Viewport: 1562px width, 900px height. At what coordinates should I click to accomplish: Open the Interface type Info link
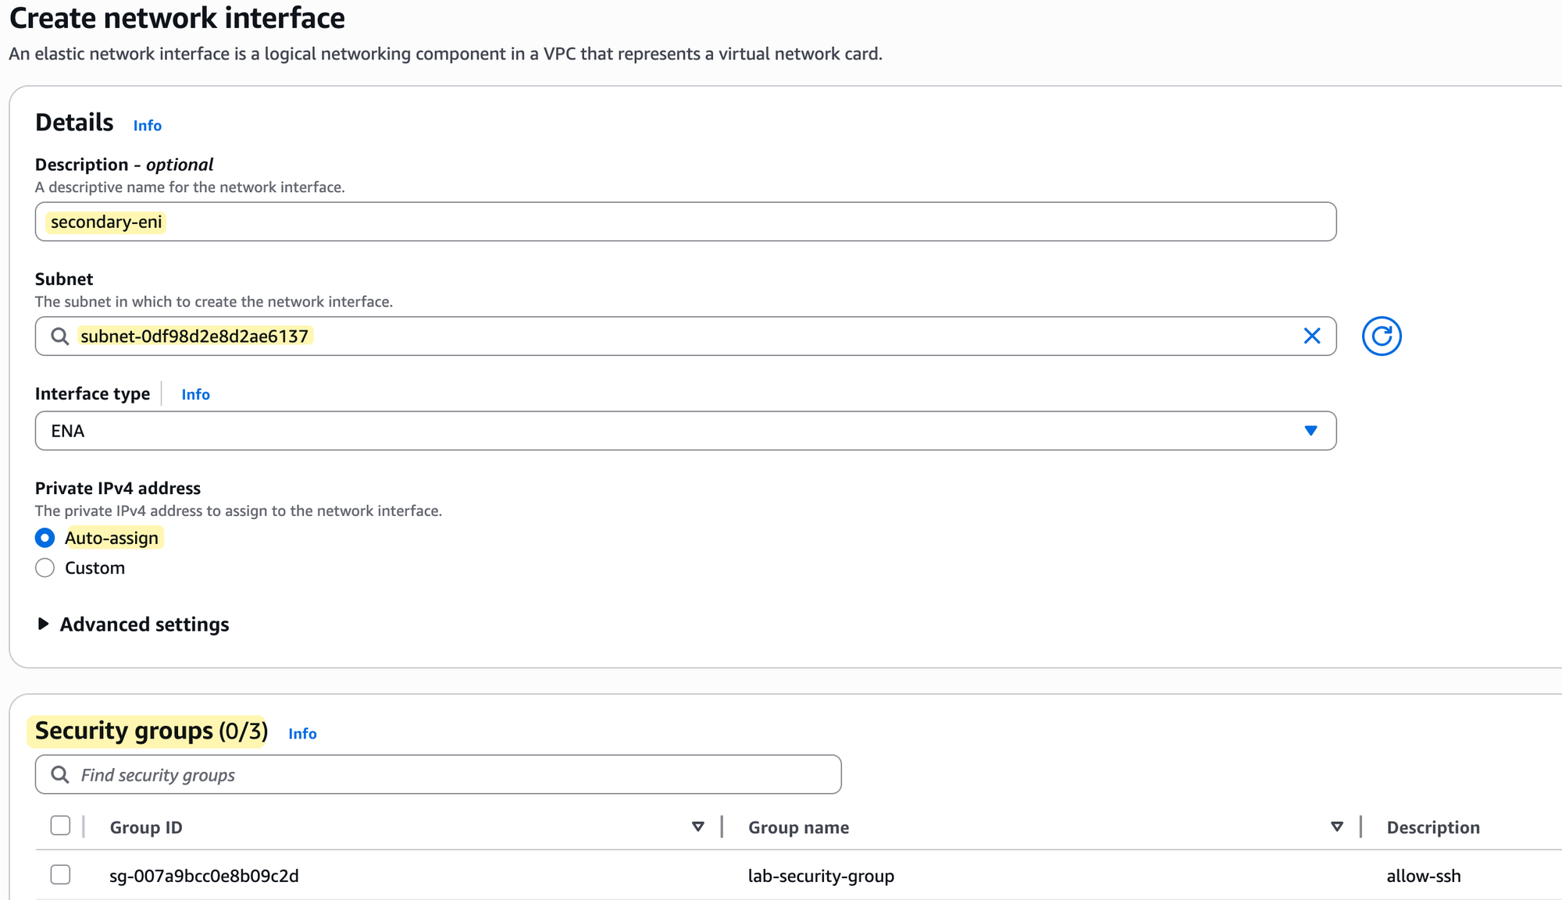click(196, 394)
